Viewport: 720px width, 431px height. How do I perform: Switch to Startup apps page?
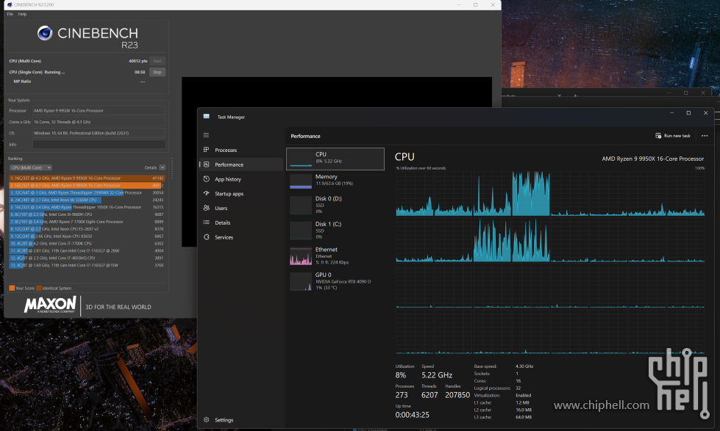229,194
